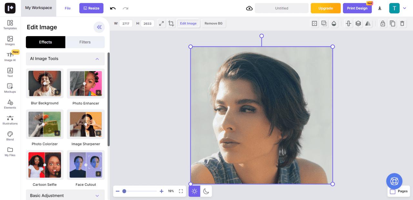The height and width of the screenshot is (200, 413).
Task: Collapse the Edit Image side panel
Action: click(x=99, y=27)
